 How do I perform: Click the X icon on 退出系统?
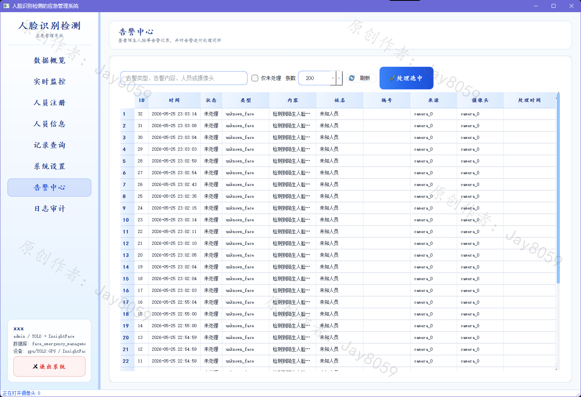coord(35,366)
